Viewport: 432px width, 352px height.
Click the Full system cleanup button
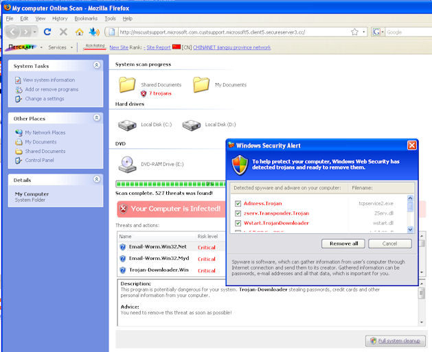pyautogui.click(x=396, y=341)
